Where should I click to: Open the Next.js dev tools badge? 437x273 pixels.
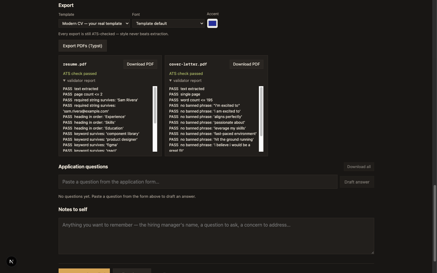coord(12,261)
